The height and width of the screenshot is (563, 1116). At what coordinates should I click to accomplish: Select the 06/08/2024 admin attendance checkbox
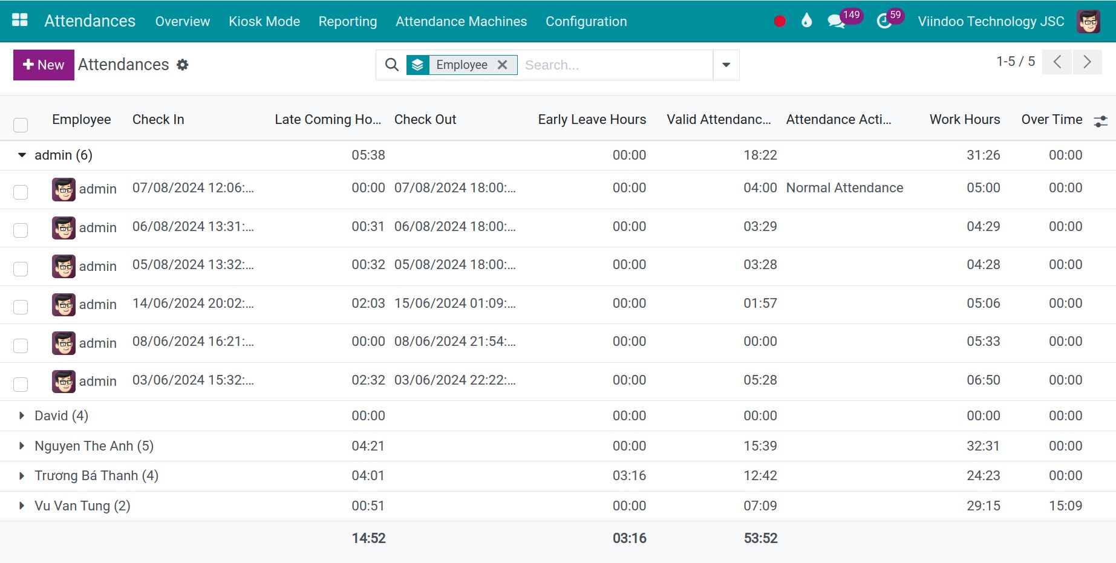pos(21,230)
